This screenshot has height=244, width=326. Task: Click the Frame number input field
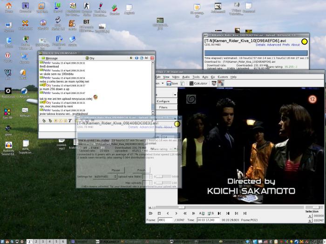pyautogui.click(x=165, y=220)
